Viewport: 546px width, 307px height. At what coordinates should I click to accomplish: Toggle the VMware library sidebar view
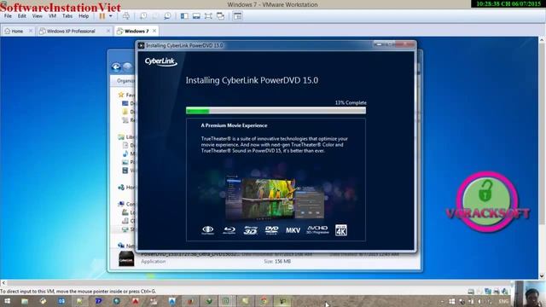click(x=184, y=16)
